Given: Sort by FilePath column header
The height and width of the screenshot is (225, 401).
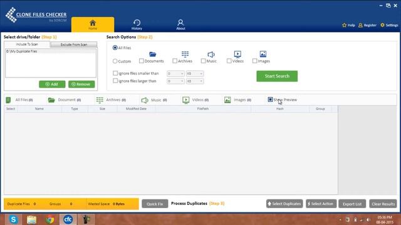Looking at the screenshot, I should (203, 109).
